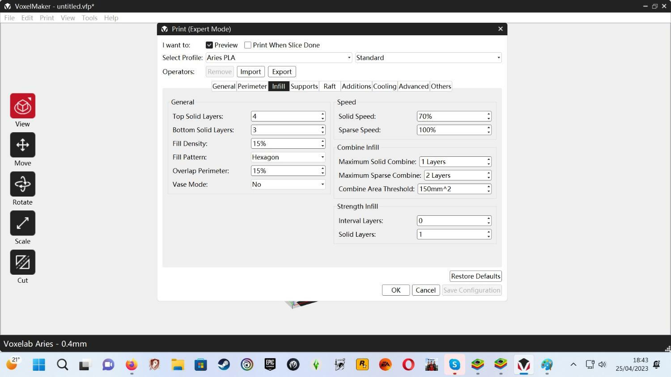Open Opera browser from taskbar
This screenshot has height=377, width=671.
[x=408, y=365]
